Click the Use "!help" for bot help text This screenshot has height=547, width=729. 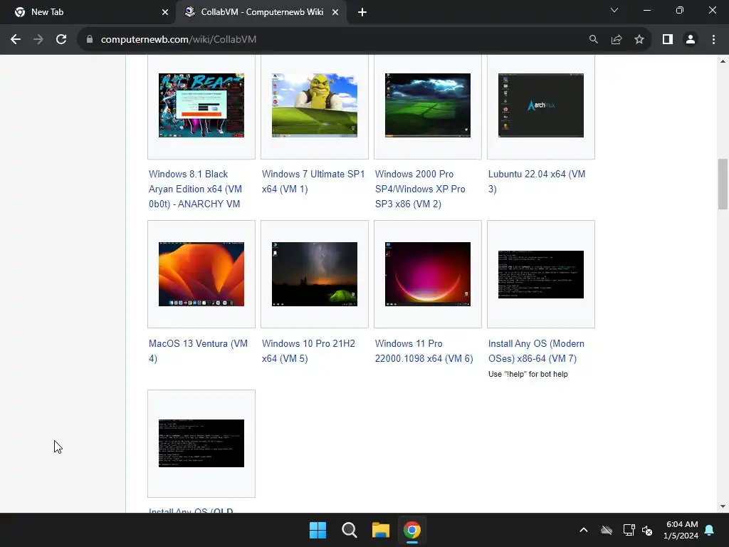[x=528, y=374]
